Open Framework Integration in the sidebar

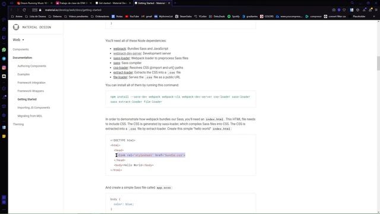coord(31,83)
